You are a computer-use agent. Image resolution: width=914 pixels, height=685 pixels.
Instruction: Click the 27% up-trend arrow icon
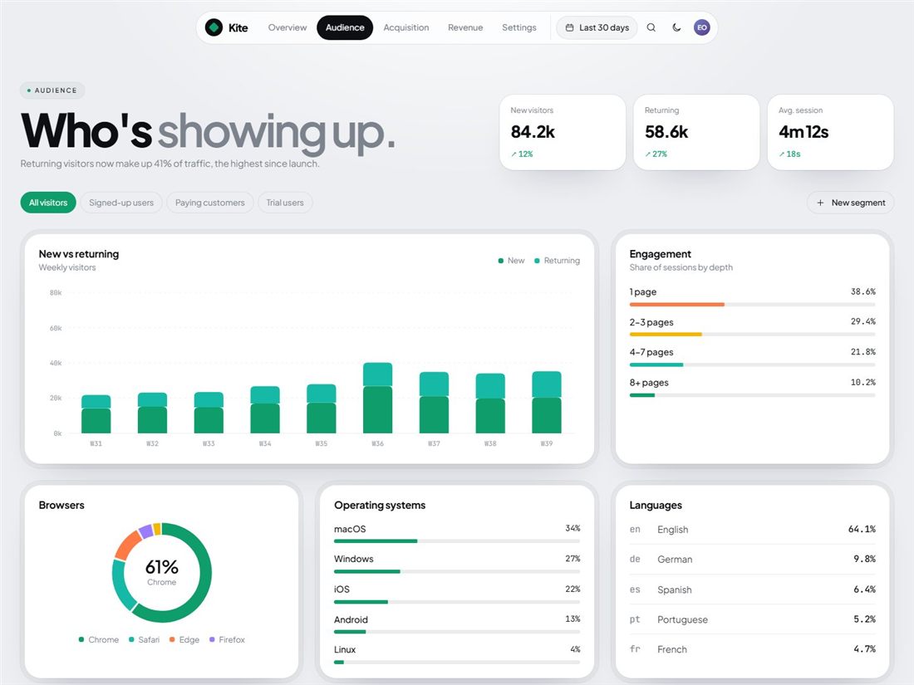pyautogui.click(x=647, y=154)
